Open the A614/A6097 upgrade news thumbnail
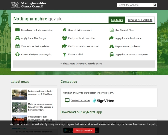 (19, 107)
